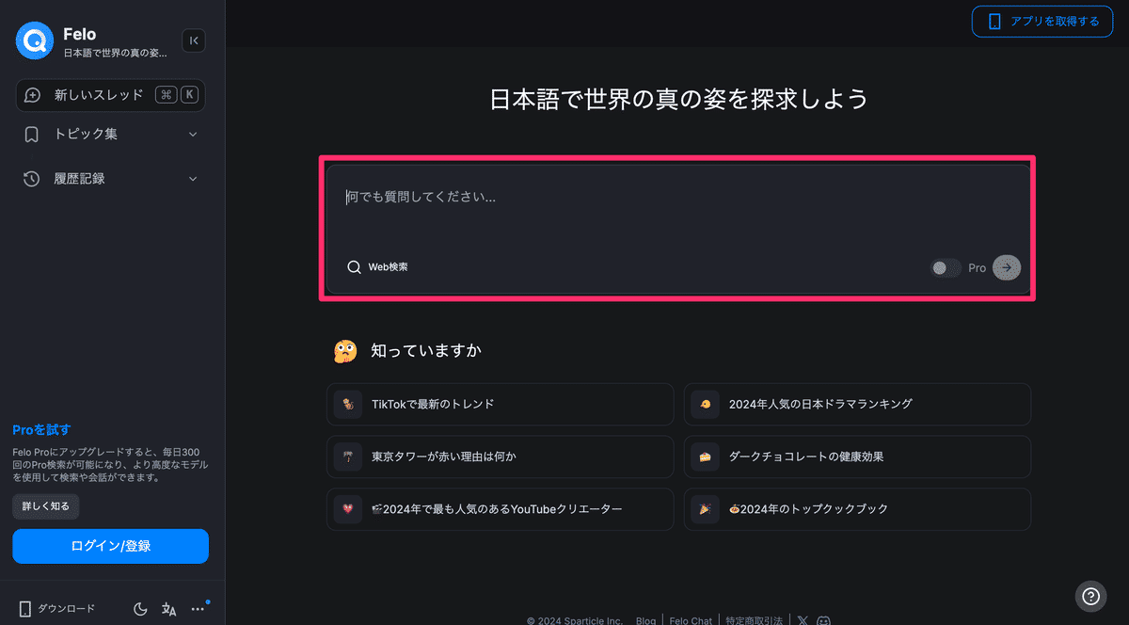
Task: Enable the Pro search toggle
Action: coord(946,268)
